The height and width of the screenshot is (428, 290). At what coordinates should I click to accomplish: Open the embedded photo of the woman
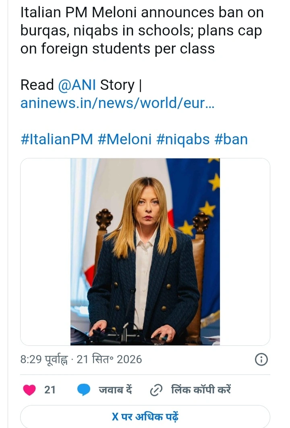coord(145,251)
